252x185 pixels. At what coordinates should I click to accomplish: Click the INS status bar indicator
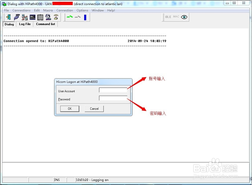(57, 180)
